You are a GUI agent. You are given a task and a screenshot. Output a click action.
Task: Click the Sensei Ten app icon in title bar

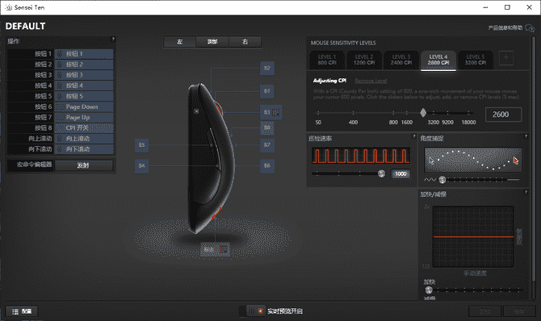9,7
